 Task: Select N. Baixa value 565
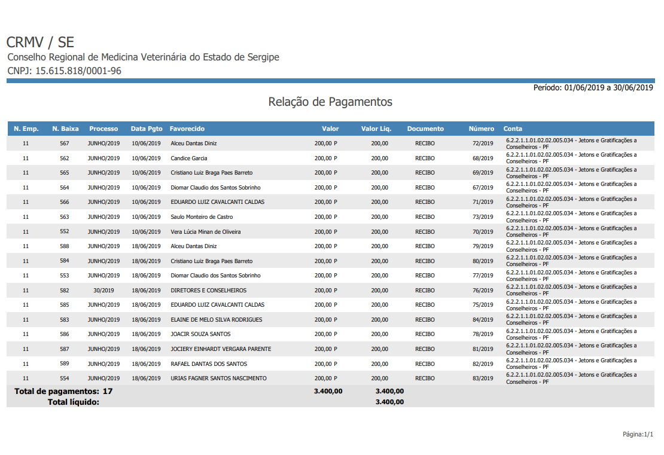(x=65, y=173)
